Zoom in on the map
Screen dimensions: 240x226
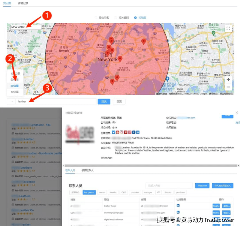pyautogui.click(x=228, y=79)
